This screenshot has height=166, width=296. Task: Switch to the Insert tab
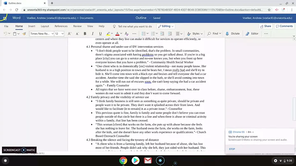pos(32,26)
